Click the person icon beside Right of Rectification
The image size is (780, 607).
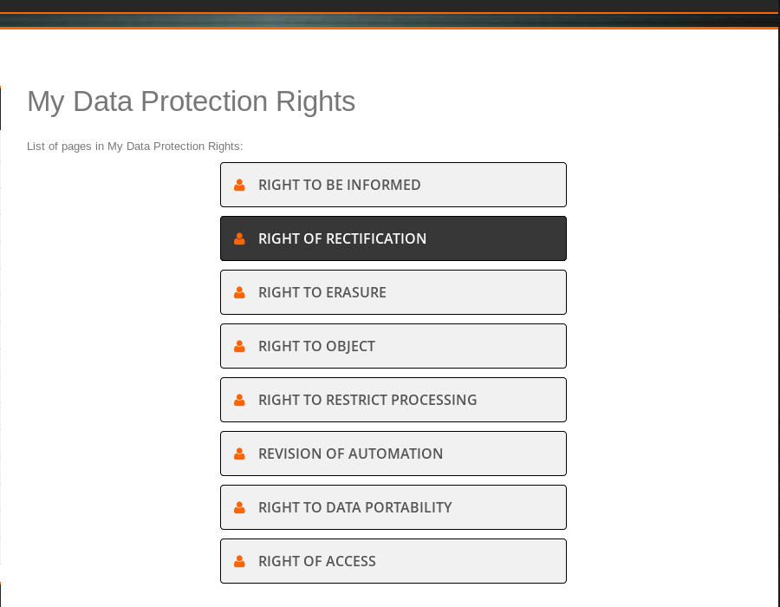239,238
